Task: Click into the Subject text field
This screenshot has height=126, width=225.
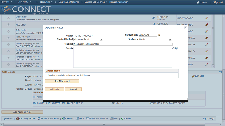Action: click(x=123, y=44)
